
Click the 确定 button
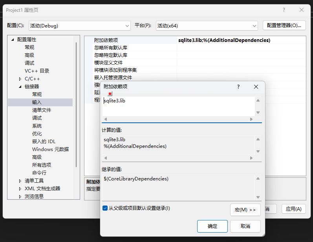[x=212, y=226]
